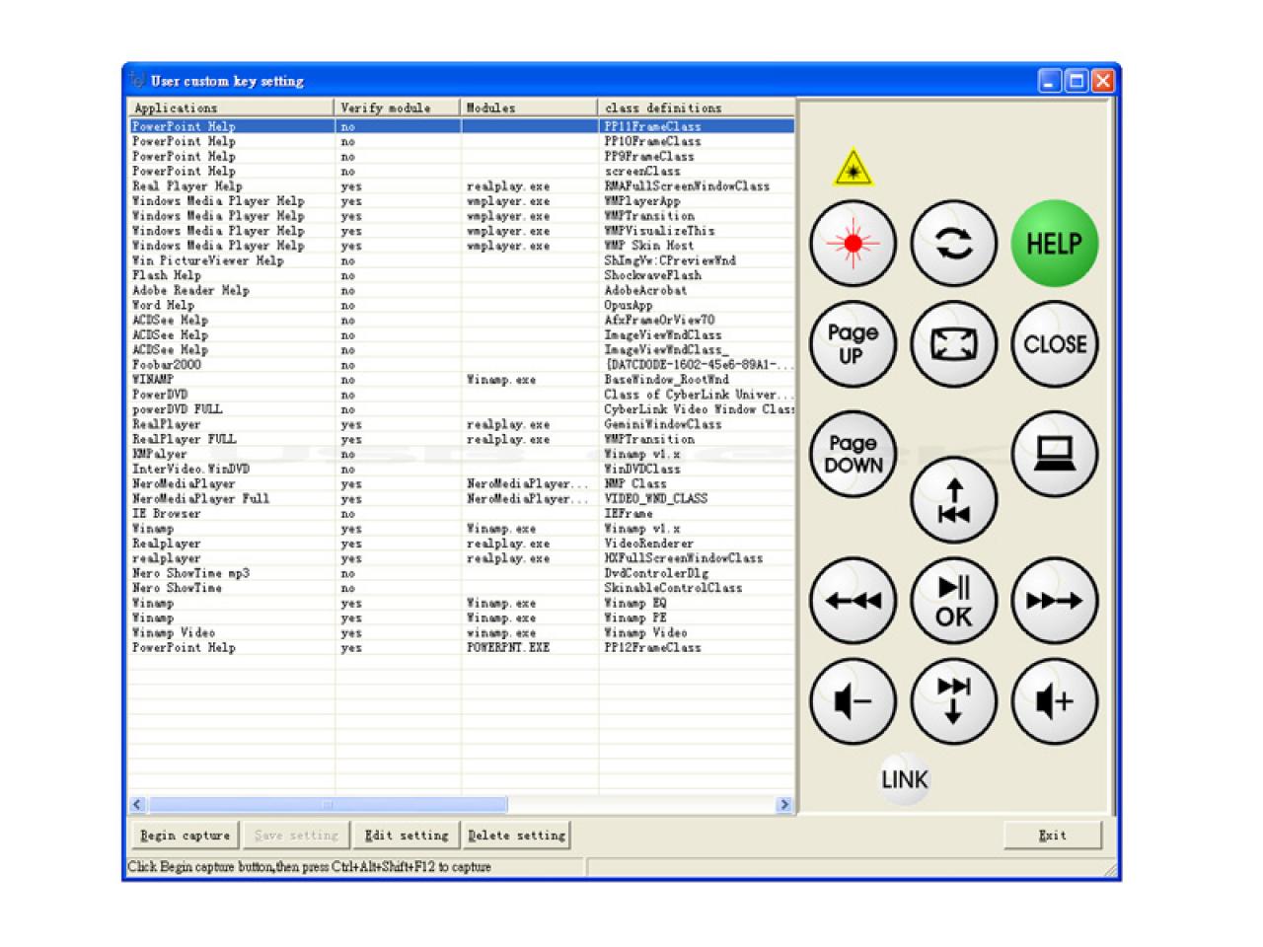Click the volume down speaker button
This screenshot has height=947, width=1263.
853,701
